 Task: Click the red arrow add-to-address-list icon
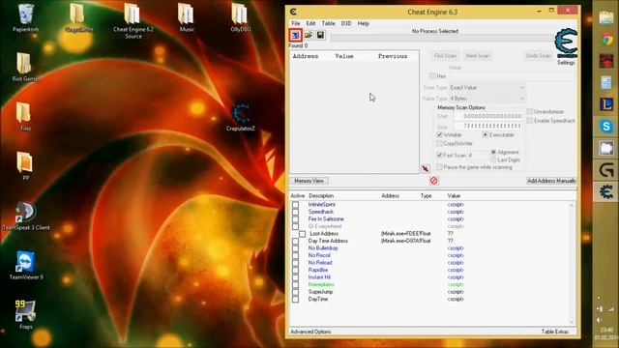click(426, 169)
